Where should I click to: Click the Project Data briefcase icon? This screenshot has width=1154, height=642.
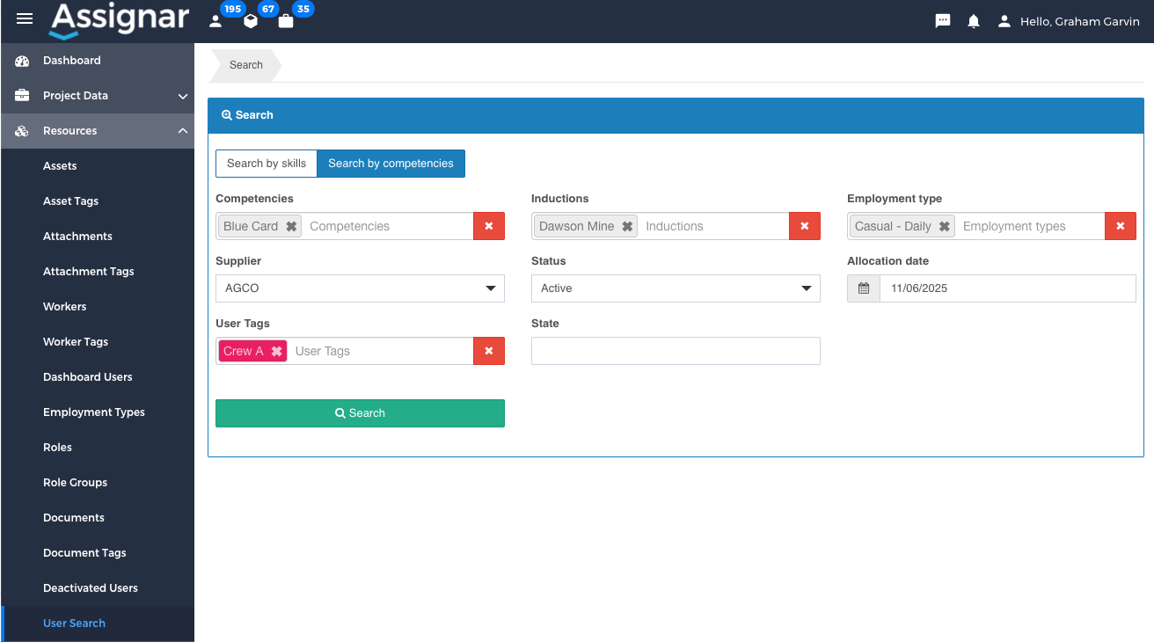[23, 96]
